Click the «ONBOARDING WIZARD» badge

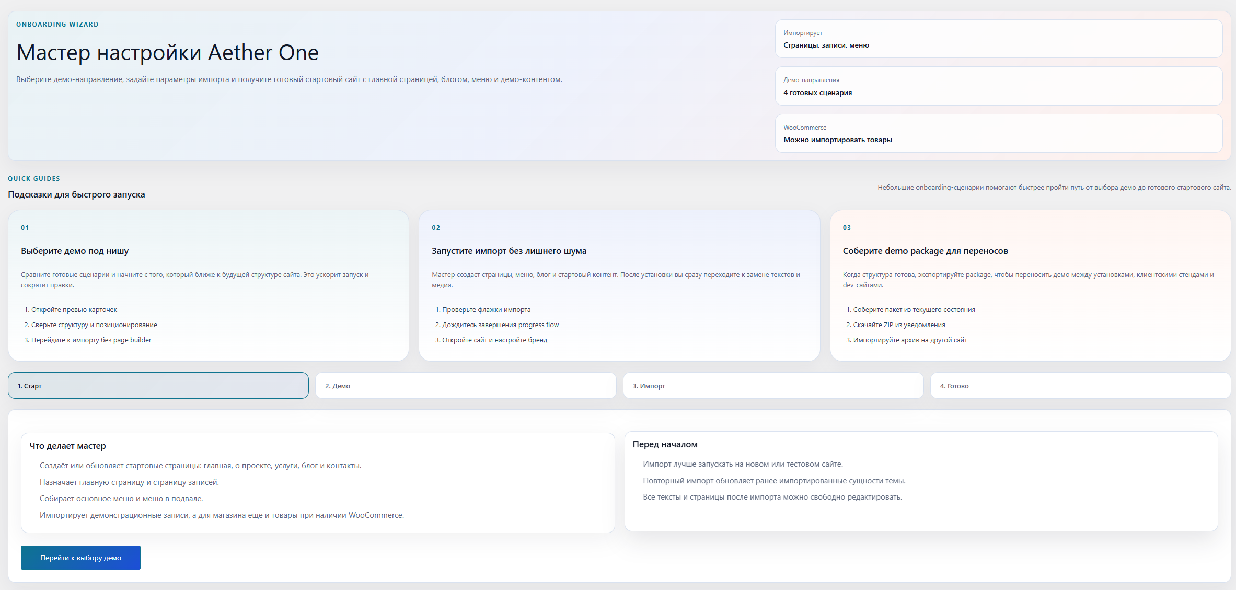coord(57,24)
